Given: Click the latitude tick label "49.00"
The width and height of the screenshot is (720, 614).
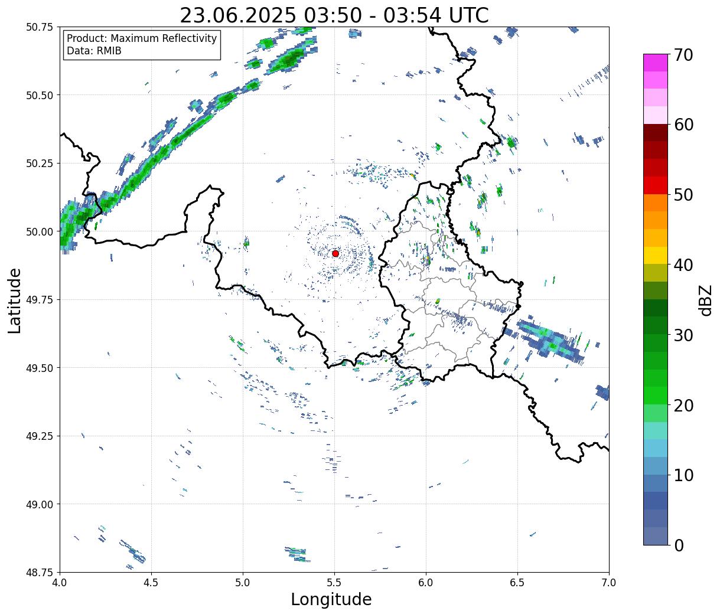Looking at the screenshot, I should [40, 504].
